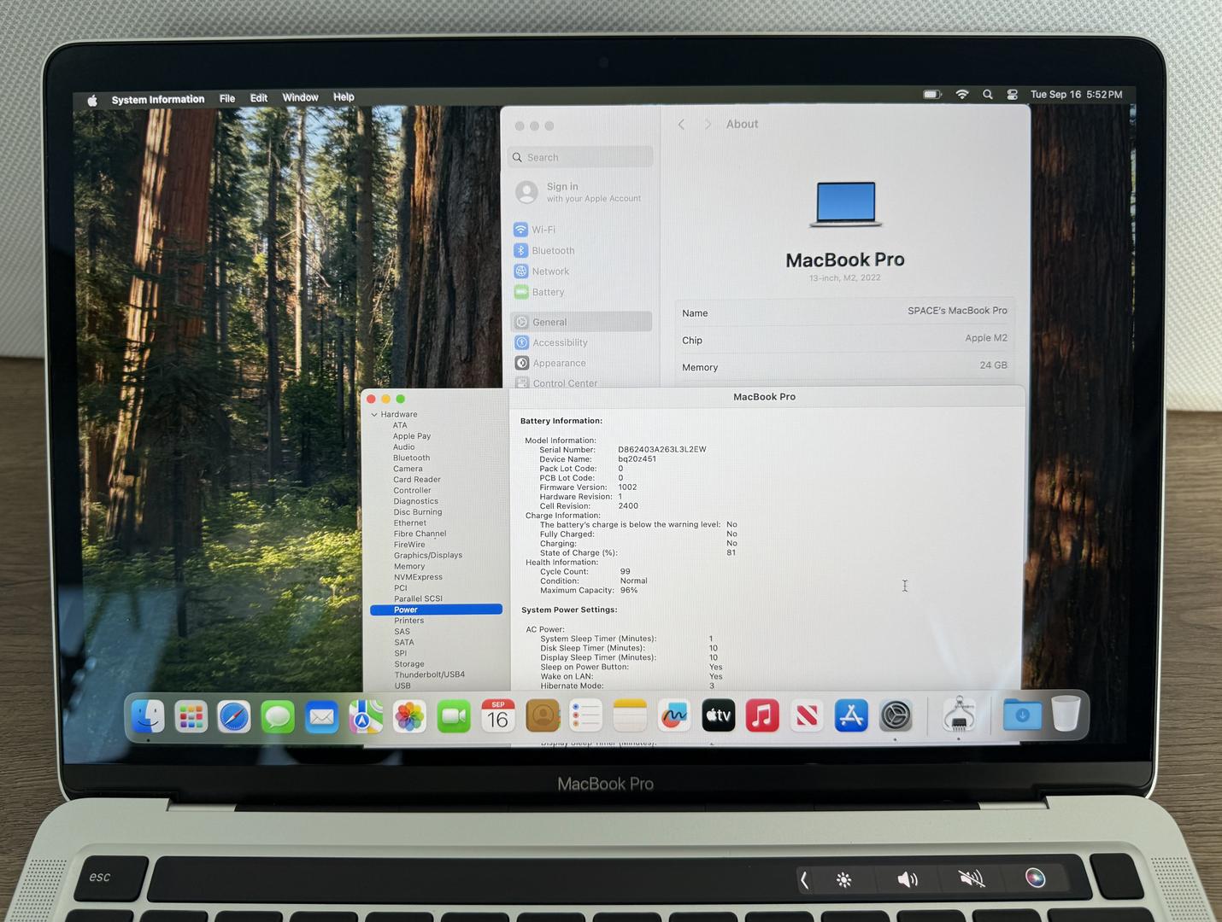Screen dimensions: 1222x922
Task: Open Notes app in the Dock
Action: [x=630, y=716]
